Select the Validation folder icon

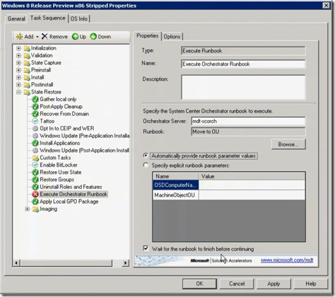pos(27,56)
